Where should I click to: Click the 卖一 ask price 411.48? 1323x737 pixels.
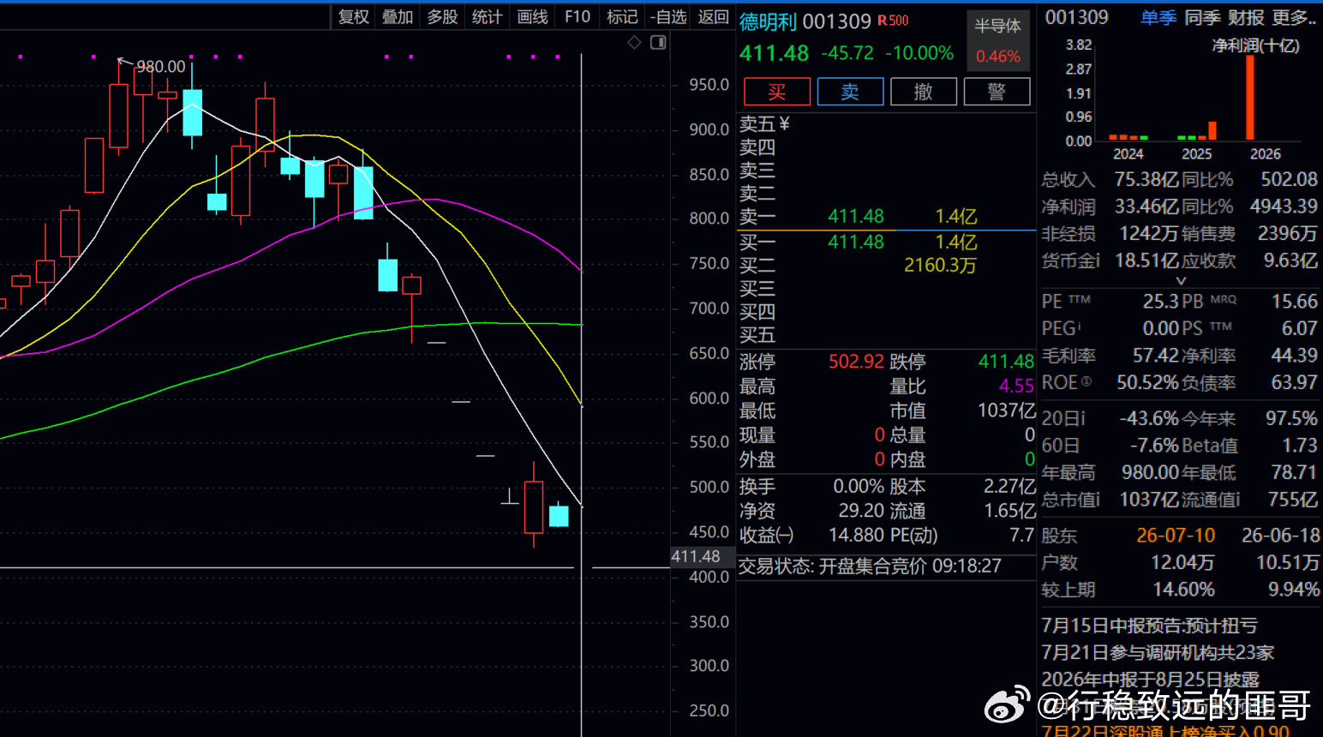pos(855,216)
